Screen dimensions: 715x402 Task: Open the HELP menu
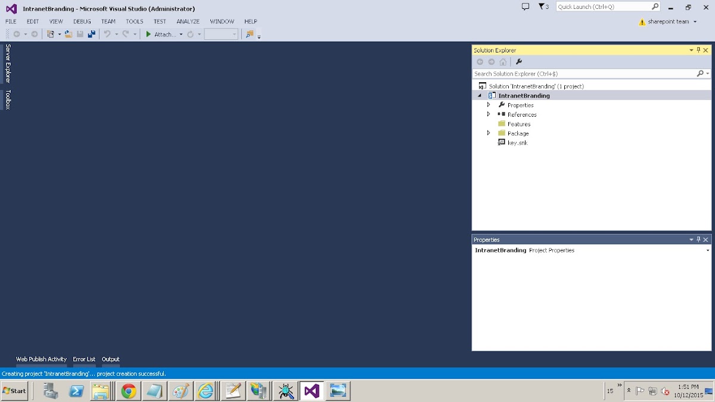[x=251, y=21]
